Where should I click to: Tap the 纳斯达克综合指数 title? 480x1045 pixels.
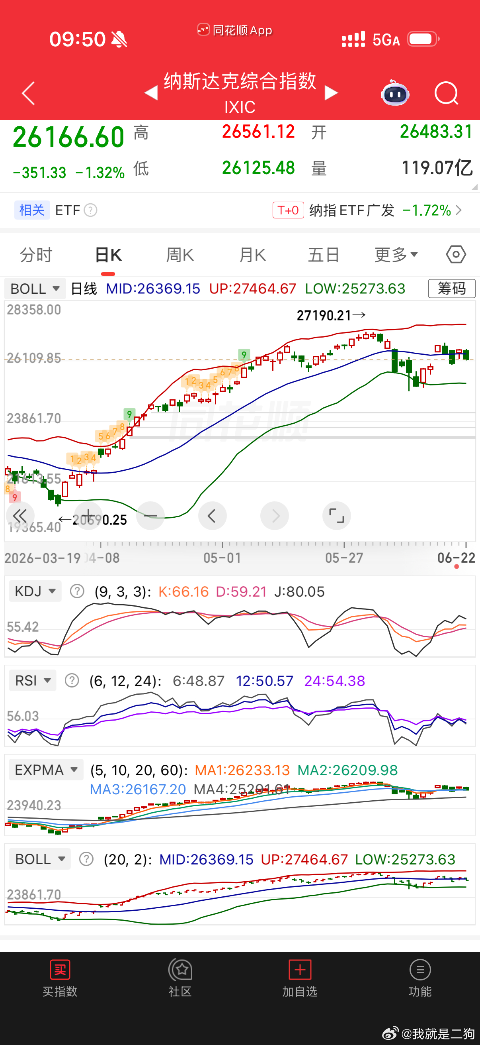pyautogui.click(x=240, y=81)
